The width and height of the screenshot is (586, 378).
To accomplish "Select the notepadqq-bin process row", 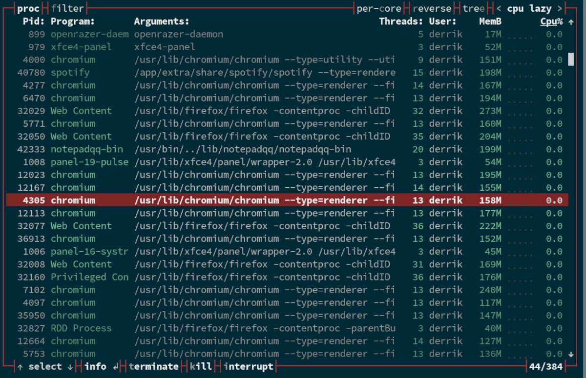I will pyautogui.click(x=287, y=149).
